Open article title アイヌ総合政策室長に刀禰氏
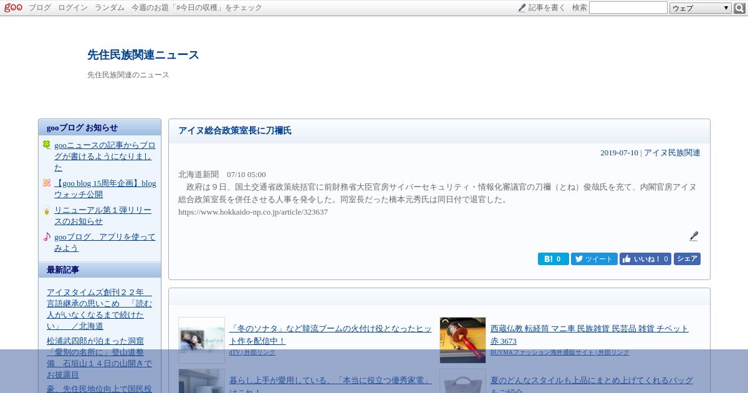The height and width of the screenshot is (393, 748). (235, 130)
